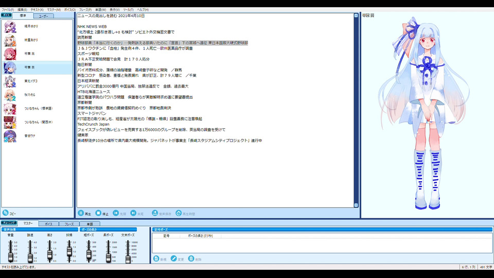The width and height of the screenshot is (494, 278).
Task: Click the スポーツ報知 line
Action: pyautogui.click(x=88, y=54)
